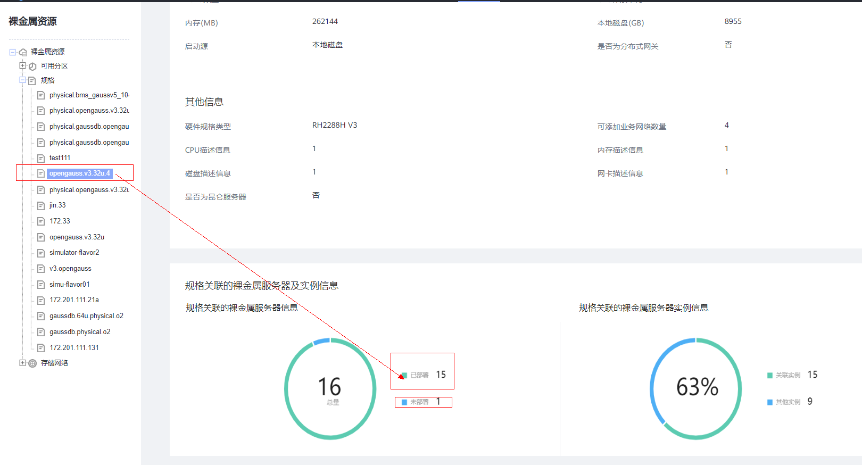Screen dimensions: 862x465
Task: Click the 可添加业务网络数量 field label
Action: click(632, 127)
